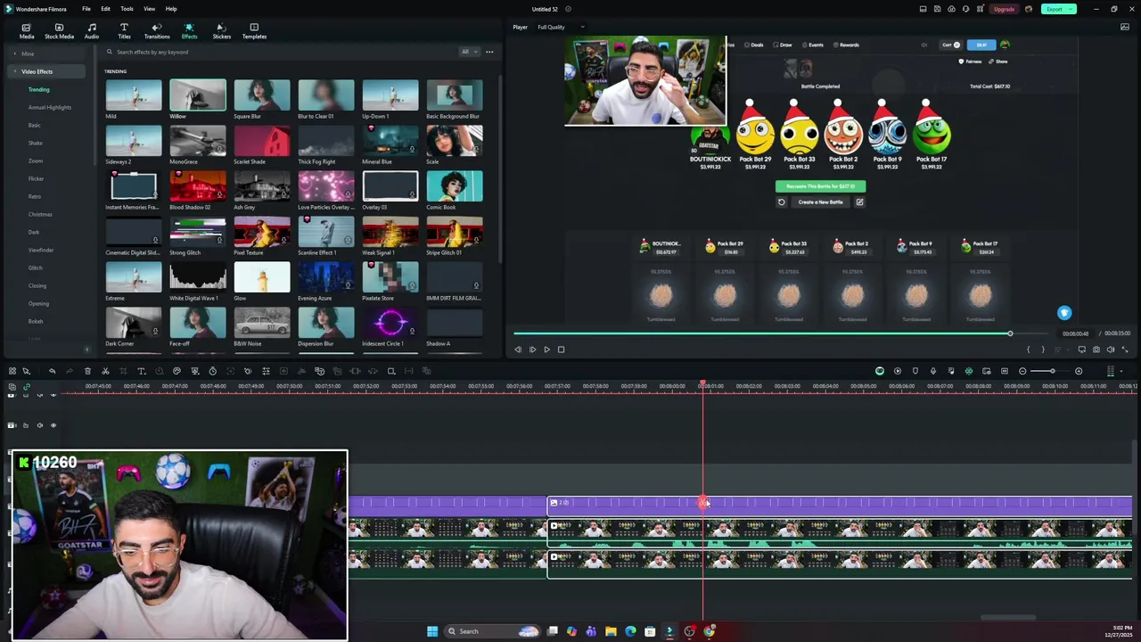Open the Templates tab
Image resolution: width=1141 pixels, height=642 pixels.
coord(254,31)
